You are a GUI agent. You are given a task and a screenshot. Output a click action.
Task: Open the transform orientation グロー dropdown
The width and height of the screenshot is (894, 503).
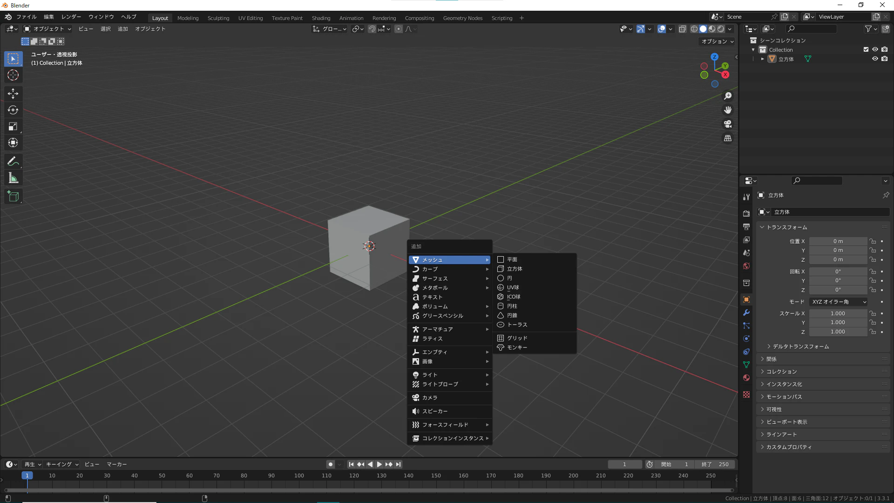(x=330, y=29)
